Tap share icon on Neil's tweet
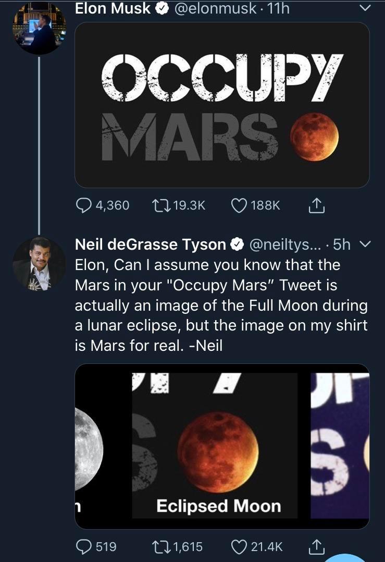Image resolution: width=385 pixels, height=562 pixels. click(317, 546)
